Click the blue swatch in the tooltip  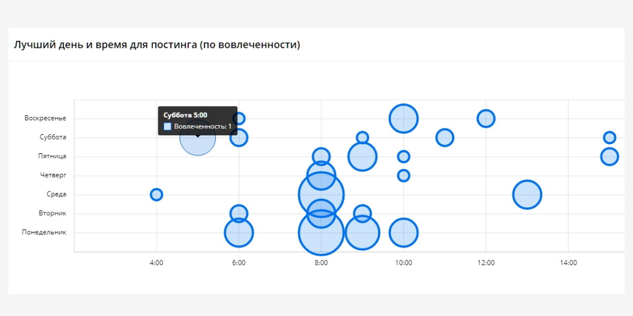click(167, 126)
